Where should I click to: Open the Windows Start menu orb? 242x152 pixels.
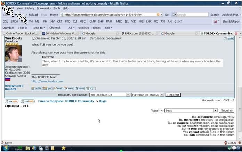(x=6, y=148)
